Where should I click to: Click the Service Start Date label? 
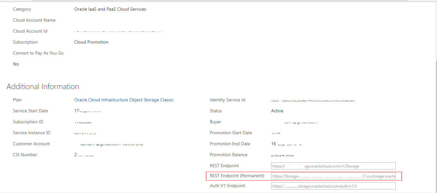[30, 111]
